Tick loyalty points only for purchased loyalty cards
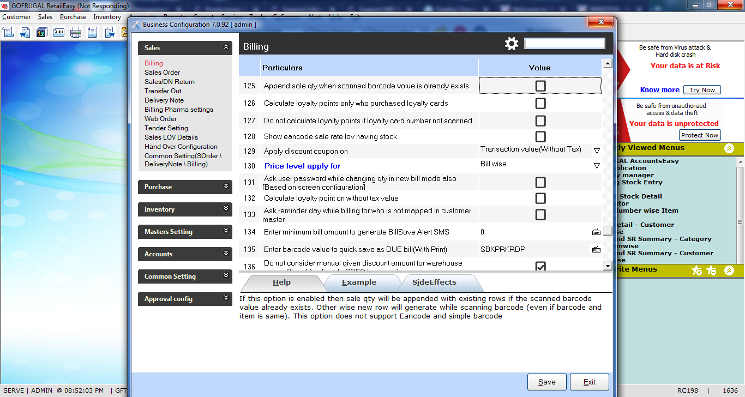Screen dimensions: 745x397 [540, 103]
